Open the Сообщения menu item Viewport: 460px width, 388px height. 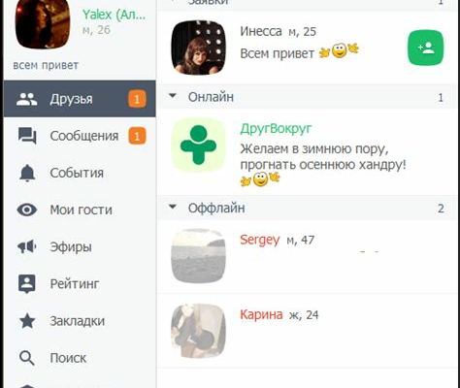click(x=80, y=136)
